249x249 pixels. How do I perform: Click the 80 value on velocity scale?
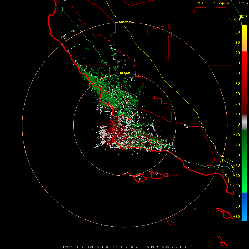pyautogui.click(x=238, y=43)
